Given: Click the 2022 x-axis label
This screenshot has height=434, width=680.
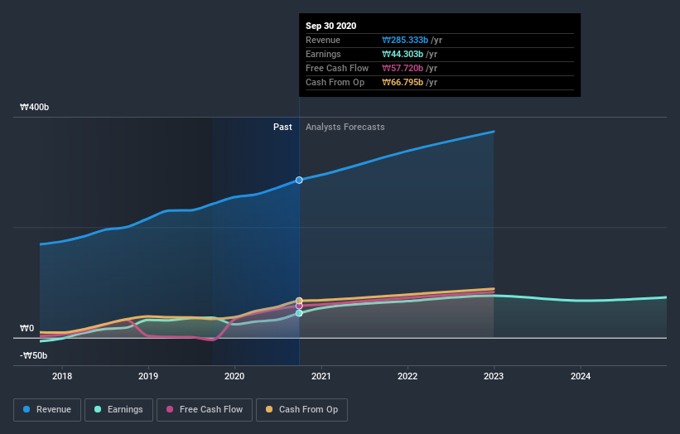Looking at the screenshot, I should click(x=408, y=376).
